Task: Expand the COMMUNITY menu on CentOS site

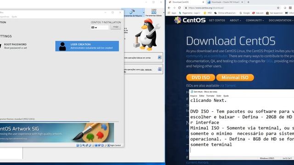Action: tap(255, 20)
